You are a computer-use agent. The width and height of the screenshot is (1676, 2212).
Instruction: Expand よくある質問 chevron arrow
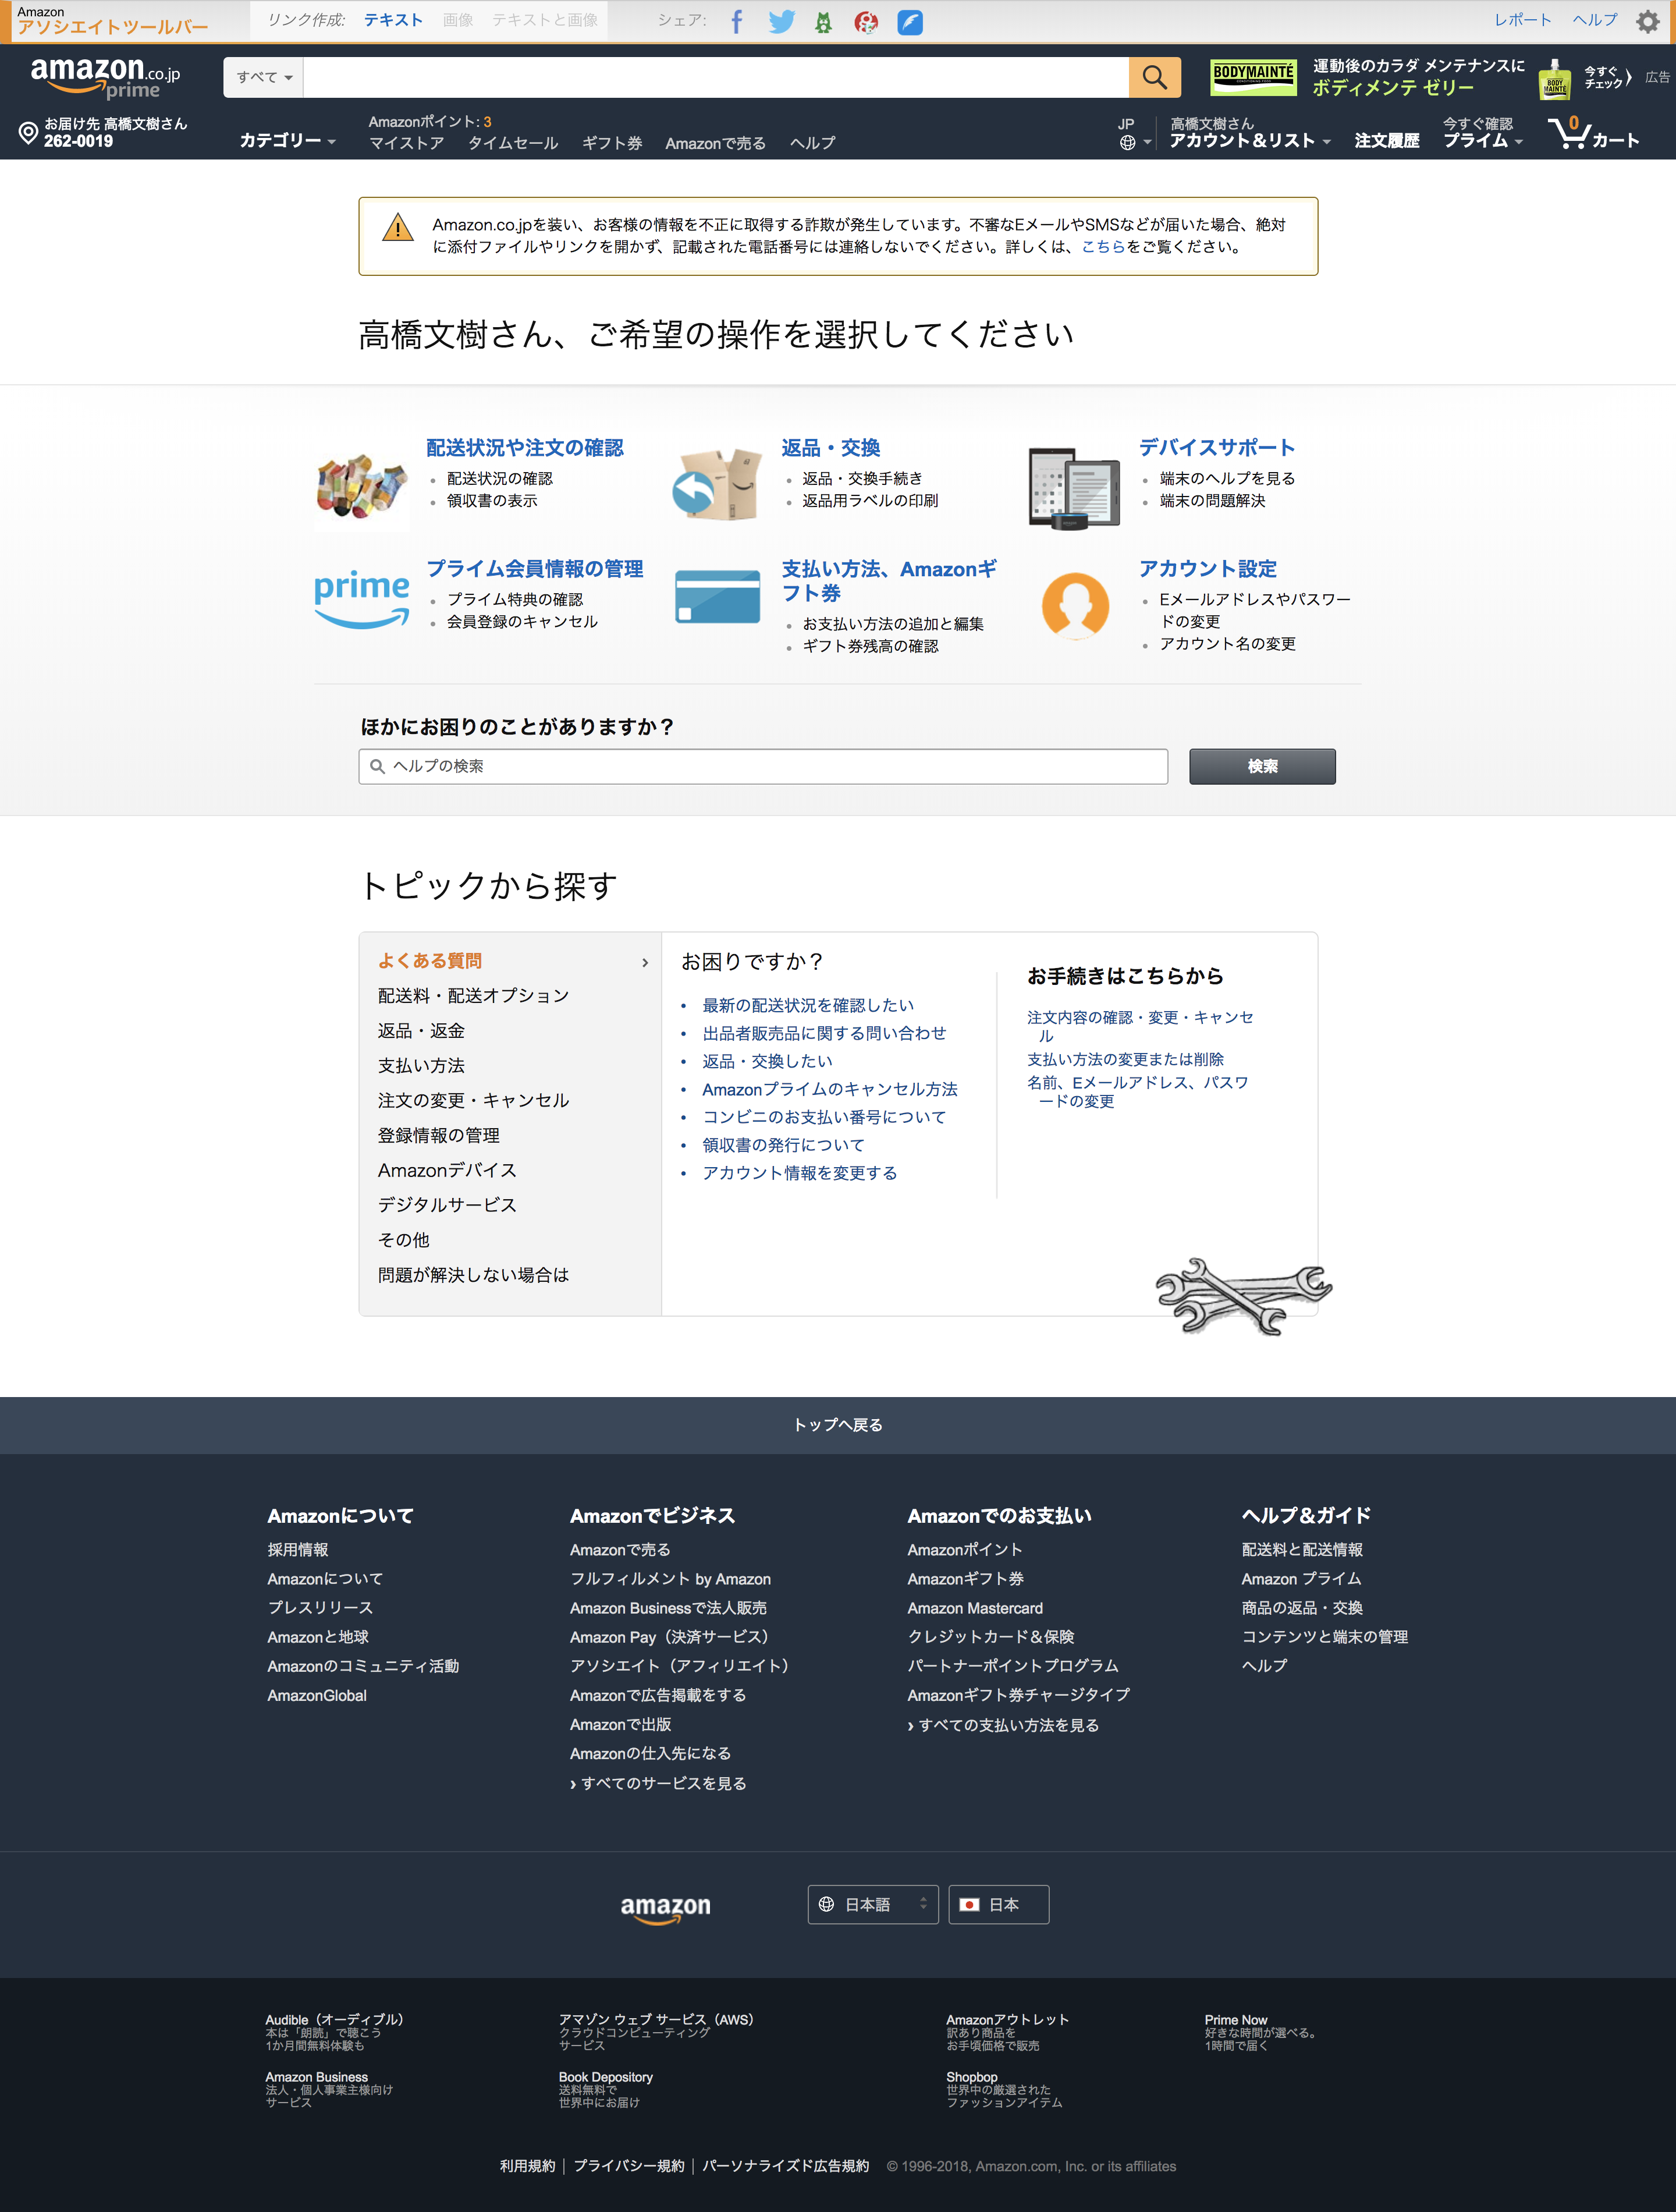(645, 962)
